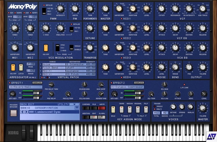
Task: Open the Effect 2 Dynamic Compressor selector
Action: point(127,87)
